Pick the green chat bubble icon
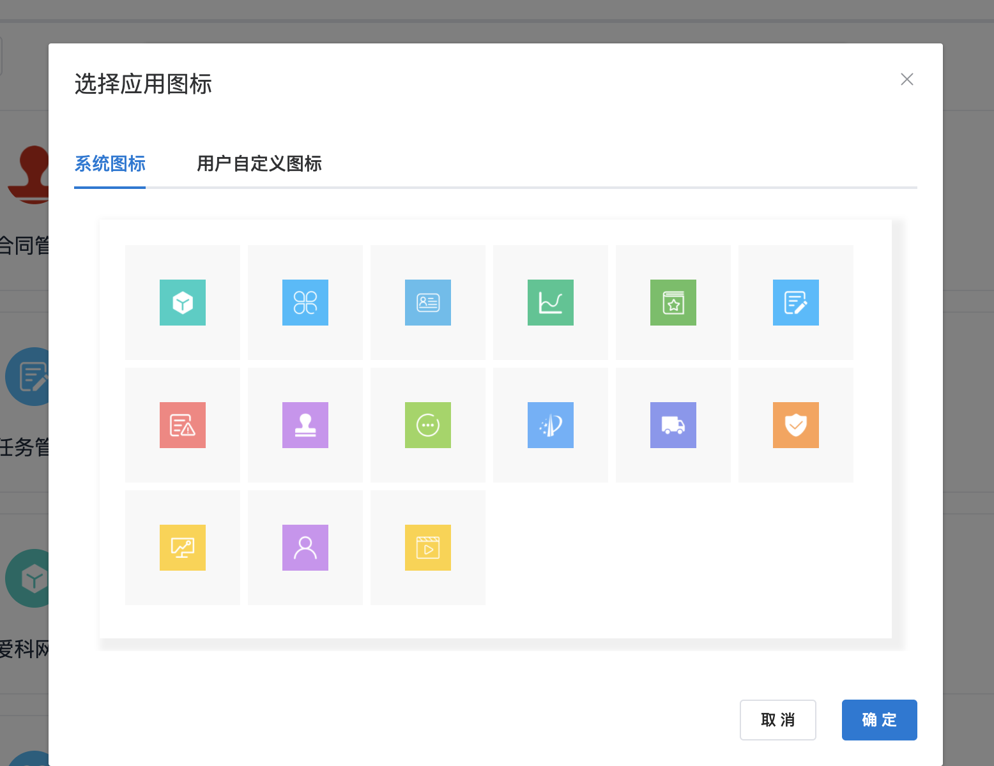 (x=428, y=425)
